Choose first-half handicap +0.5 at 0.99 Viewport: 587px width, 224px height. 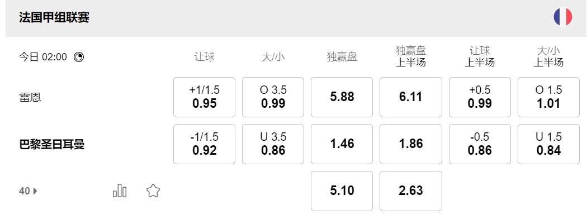480,97
